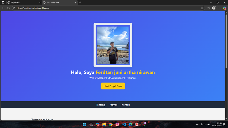Image resolution: width=228 pixels, height=128 pixels.
Task: Open volume control icon
Action: coord(205,124)
